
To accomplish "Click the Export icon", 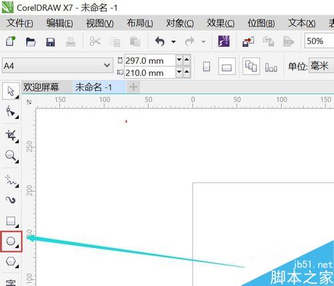I will (268, 41).
